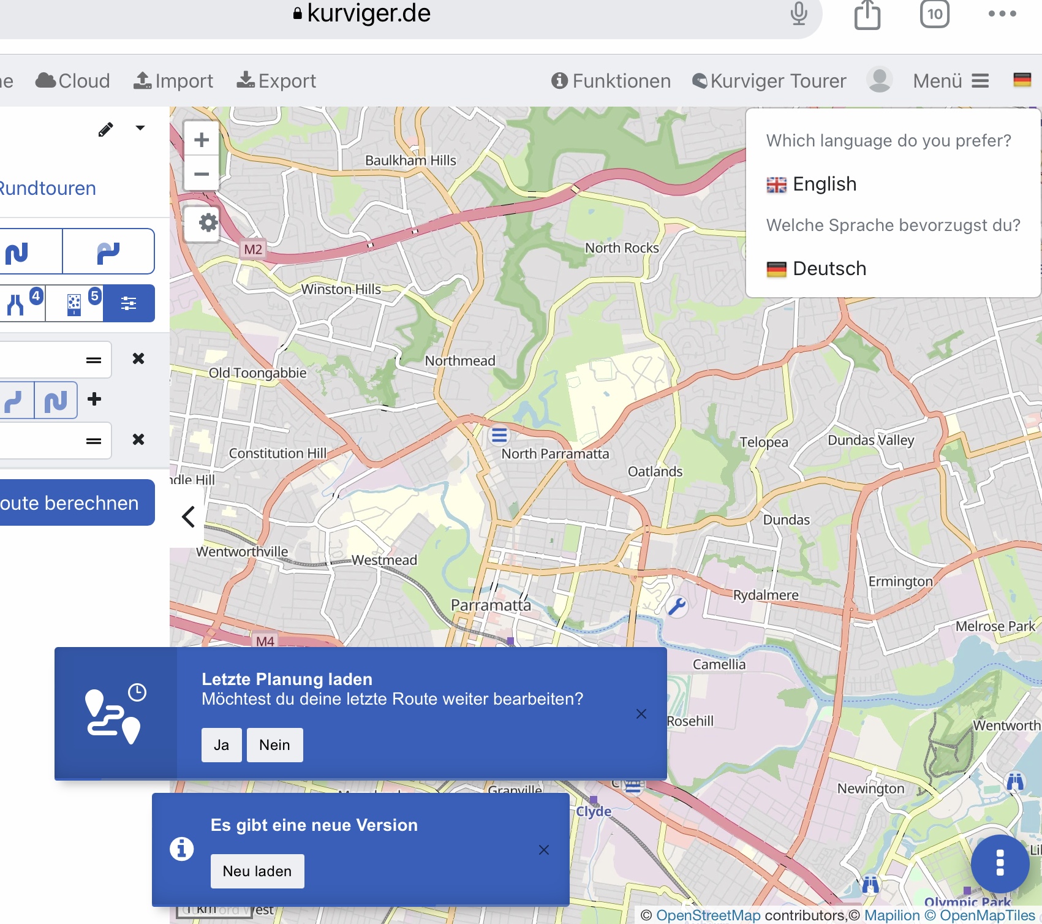This screenshot has height=924, width=1042.
Task: Click Neu laden to reload new version
Action: pos(257,871)
